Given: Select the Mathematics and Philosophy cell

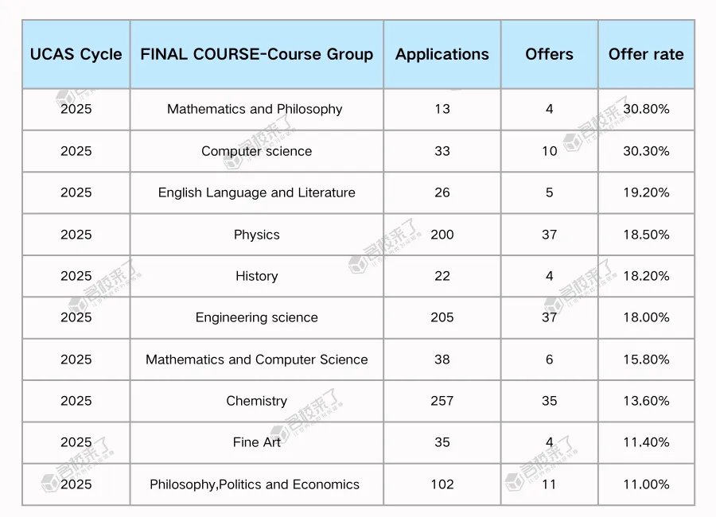Looking at the screenshot, I should pyautogui.click(x=257, y=110).
